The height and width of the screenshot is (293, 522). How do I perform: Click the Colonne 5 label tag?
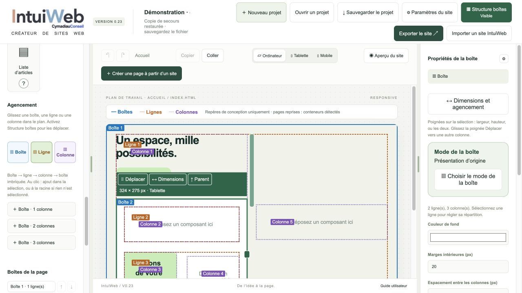tap(282, 222)
